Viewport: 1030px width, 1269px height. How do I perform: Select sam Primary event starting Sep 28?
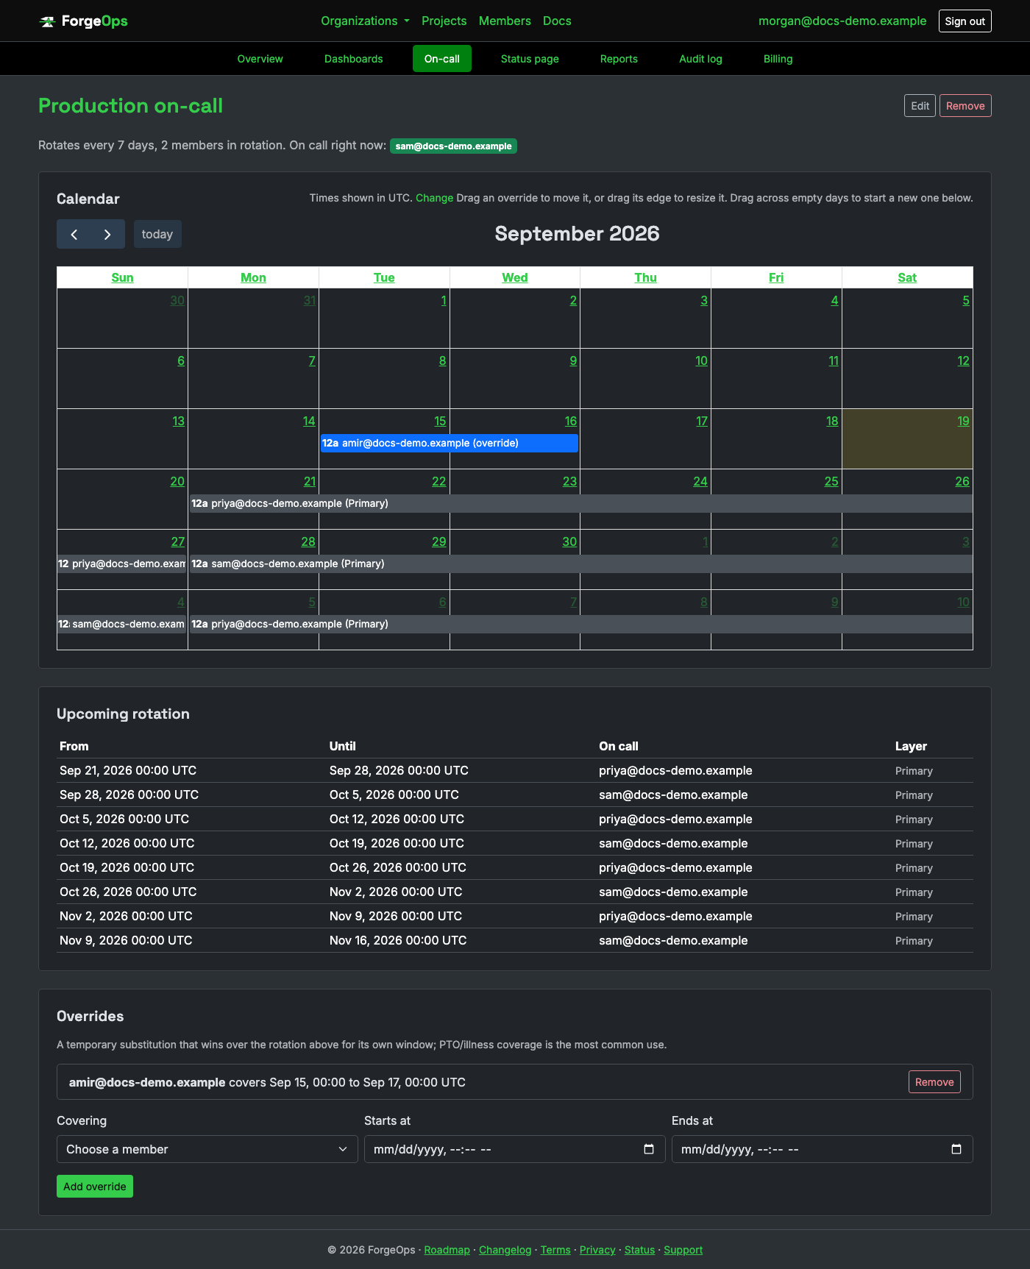(x=581, y=564)
